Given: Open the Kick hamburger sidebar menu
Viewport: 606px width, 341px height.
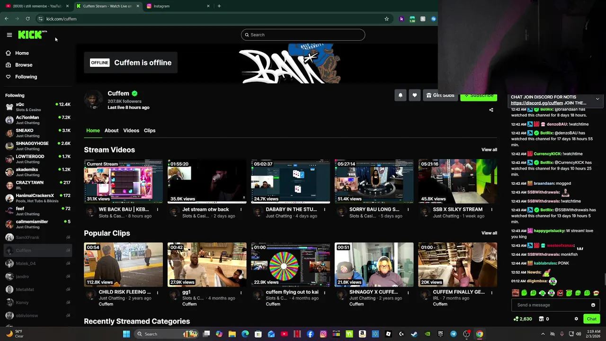Looking at the screenshot, I should tap(9, 35).
